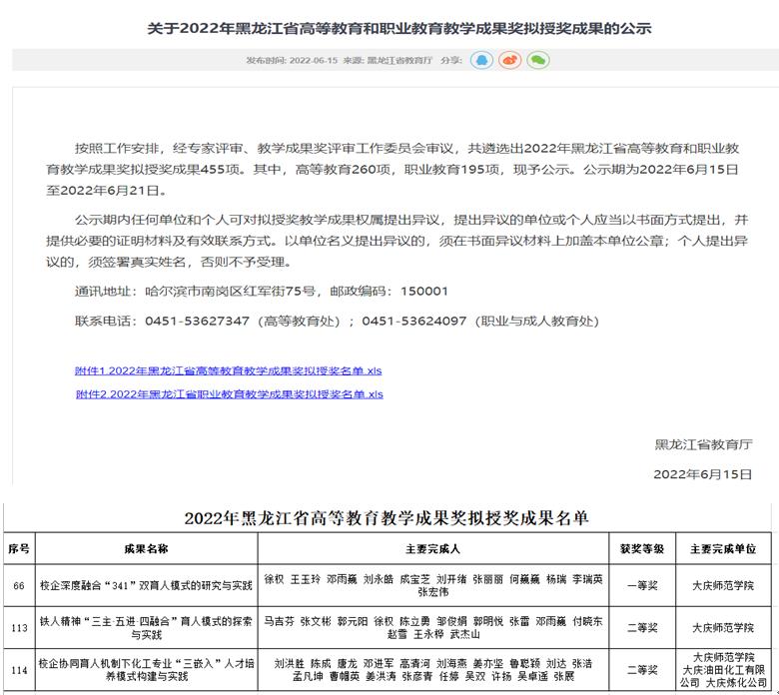Click table row number 66

pos(19,583)
